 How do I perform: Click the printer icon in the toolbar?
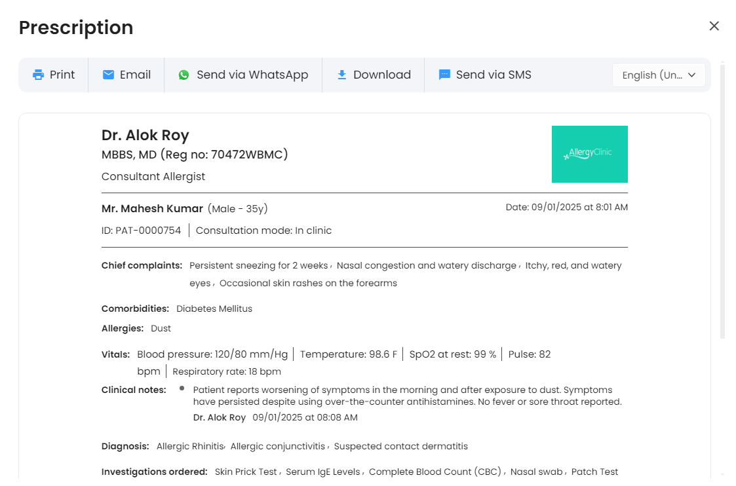click(39, 75)
